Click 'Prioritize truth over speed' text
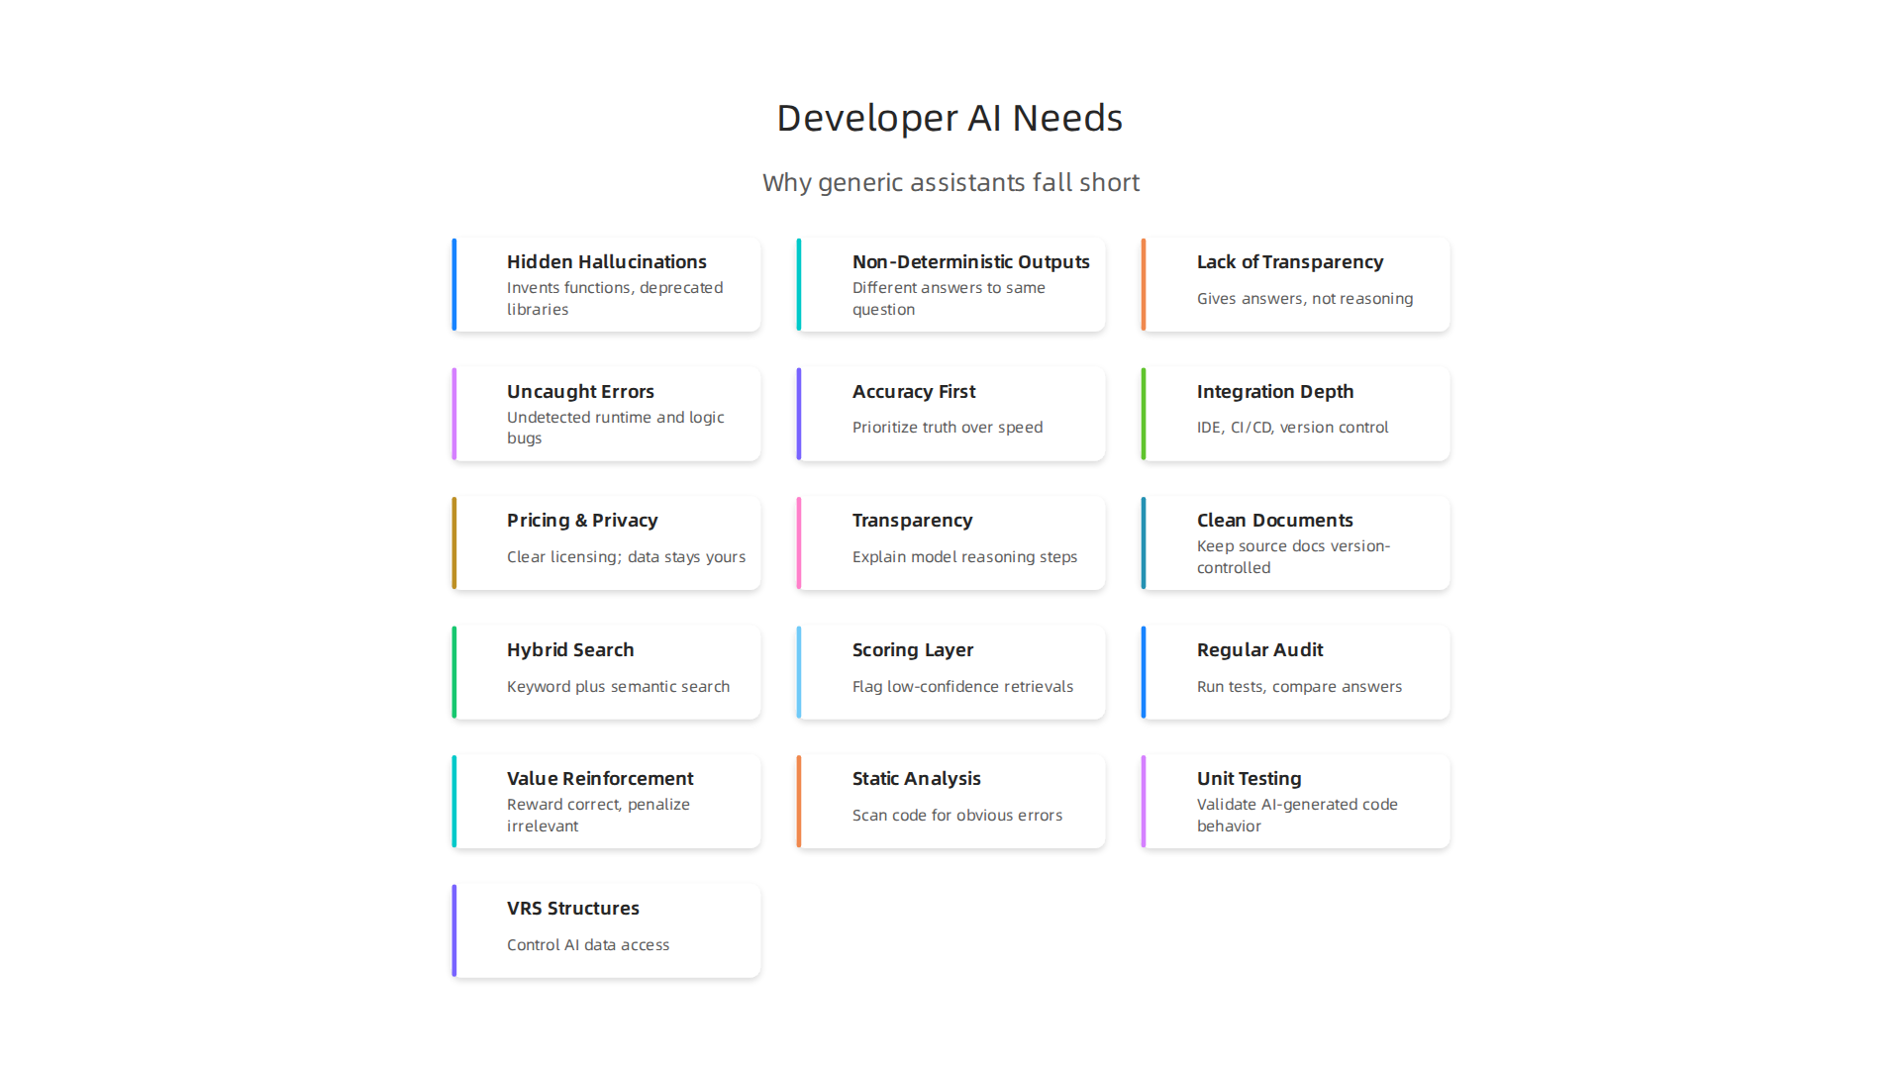The height and width of the screenshot is (1069, 1901). click(x=948, y=427)
